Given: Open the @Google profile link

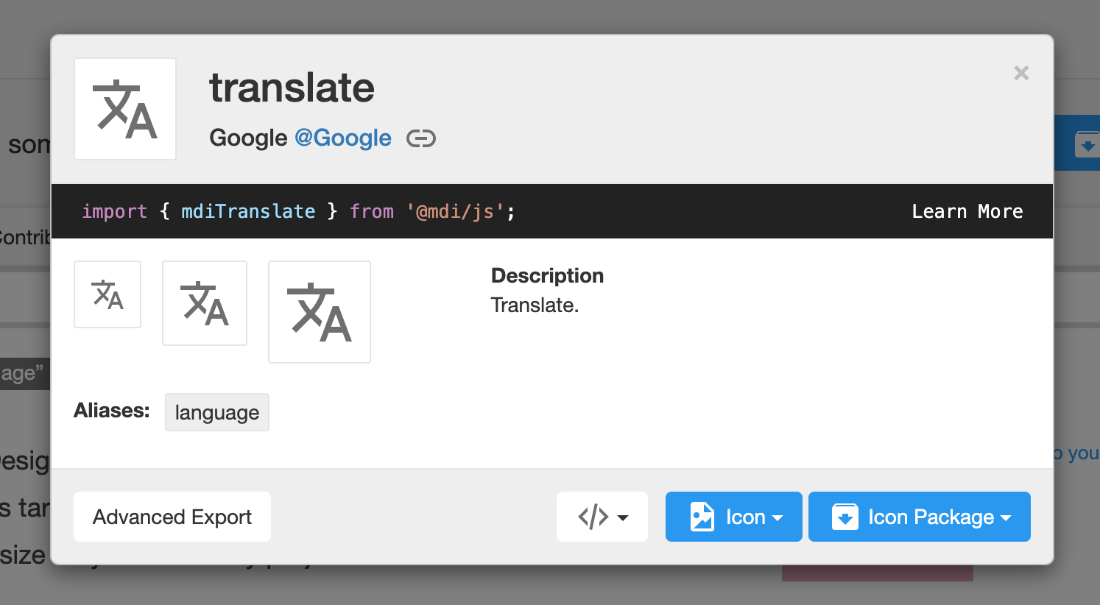Looking at the screenshot, I should 343,138.
